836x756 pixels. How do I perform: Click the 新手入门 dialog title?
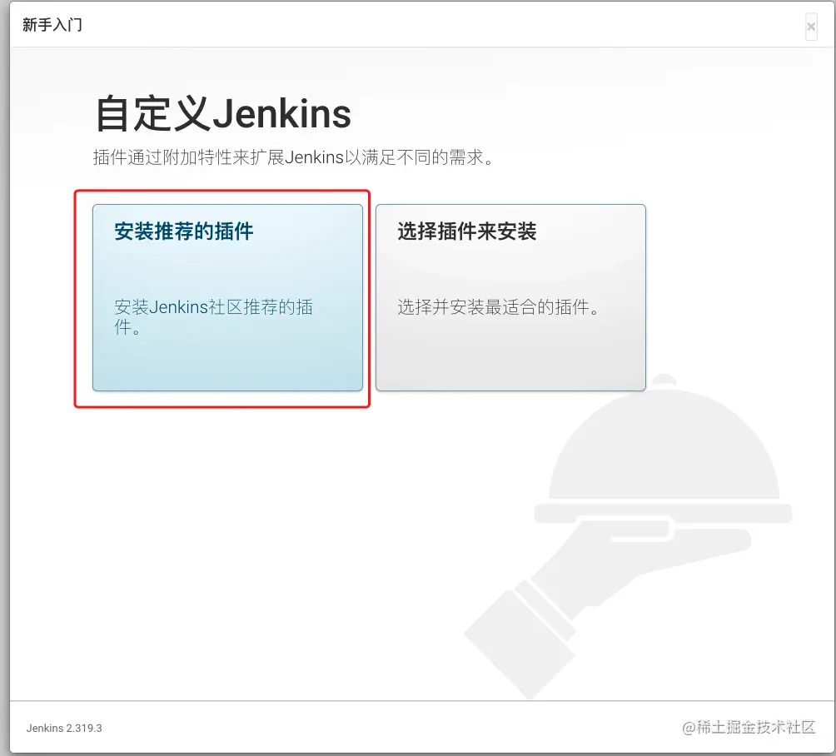point(52,24)
